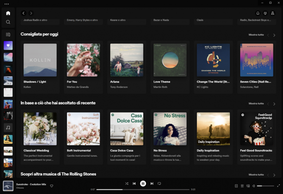
Task: Open the user profile icon
Action: point(272,13)
